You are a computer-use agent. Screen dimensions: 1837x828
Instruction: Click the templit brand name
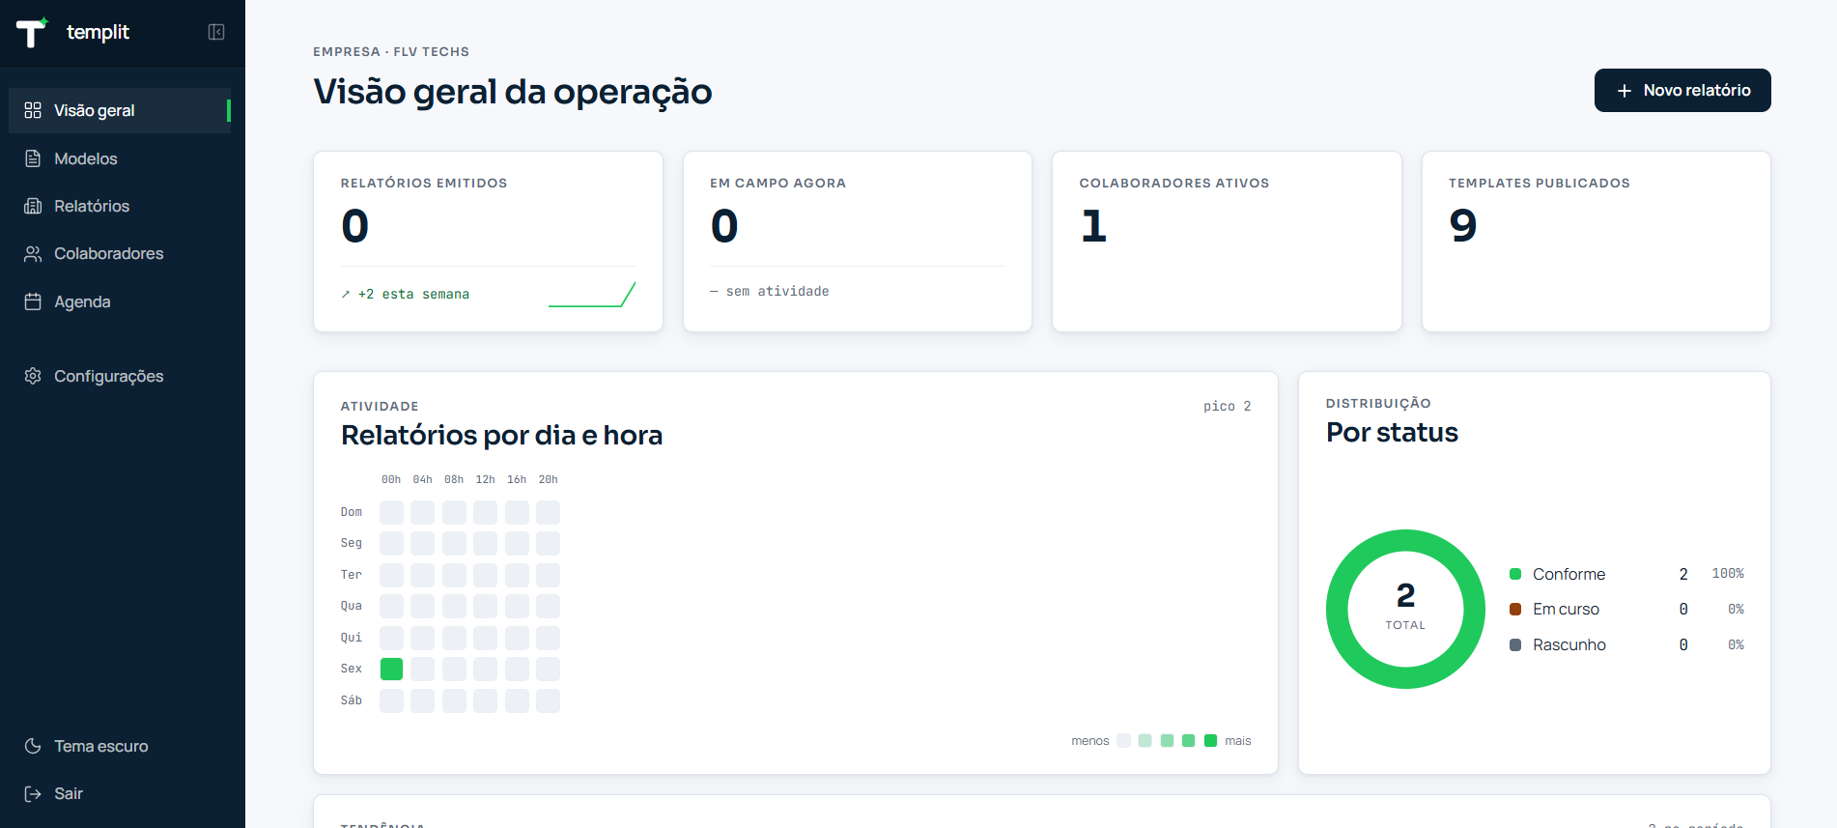pyautogui.click(x=98, y=32)
